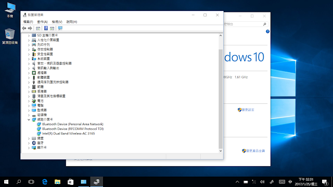Click the Device Manager taskbar button
This screenshot has height=187, width=333.
pos(97,182)
